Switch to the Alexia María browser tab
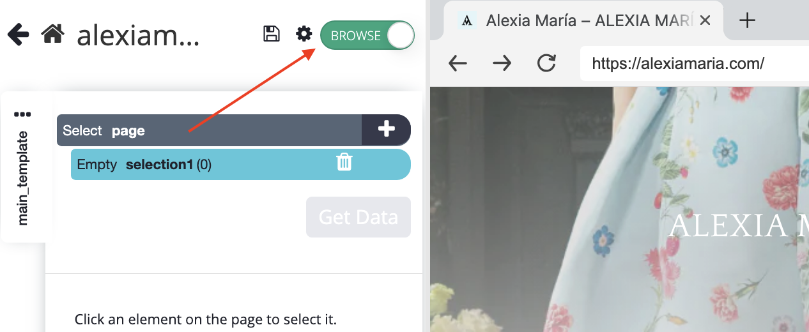809x332 pixels. pyautogui.click(x=583, y=20)
